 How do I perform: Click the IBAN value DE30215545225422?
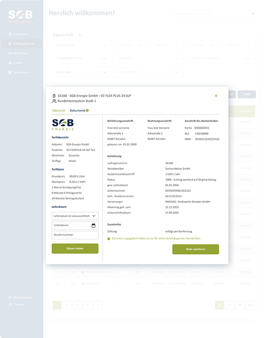pyautogui.click(x=207, y=139)
